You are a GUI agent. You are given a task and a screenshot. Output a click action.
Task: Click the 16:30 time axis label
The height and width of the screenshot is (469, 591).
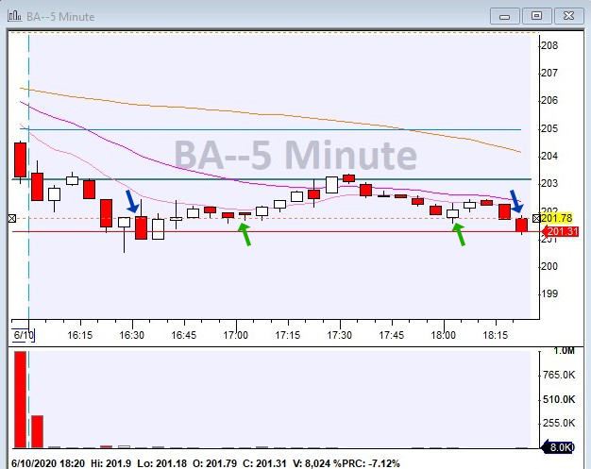click(131, 335)
